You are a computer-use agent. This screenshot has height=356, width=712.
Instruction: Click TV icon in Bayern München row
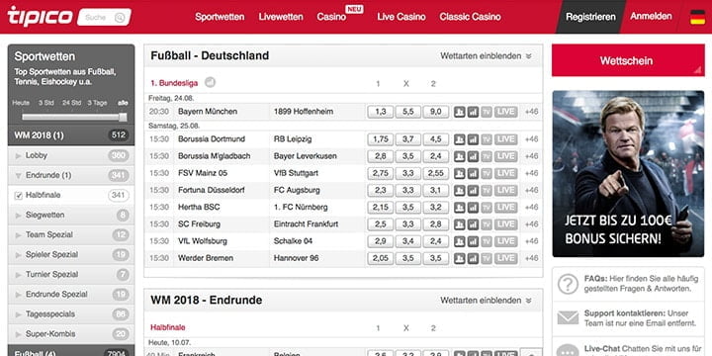487,112
